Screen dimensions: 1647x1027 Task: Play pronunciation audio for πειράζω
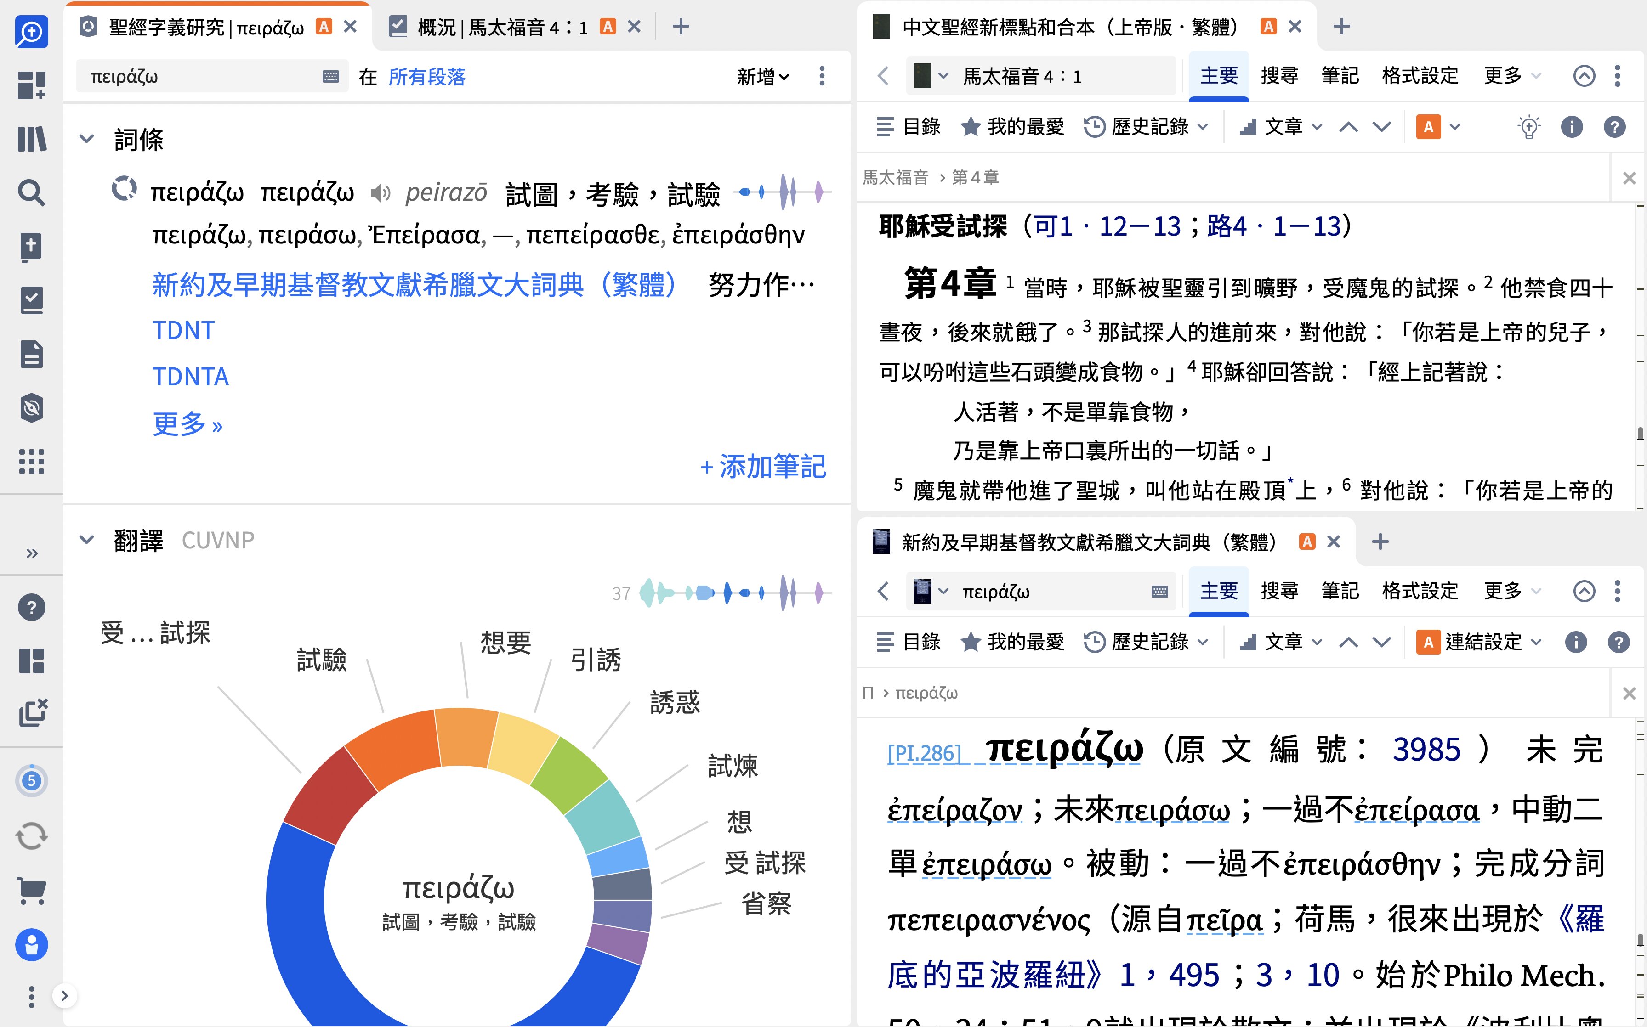(x=381, y=193)
